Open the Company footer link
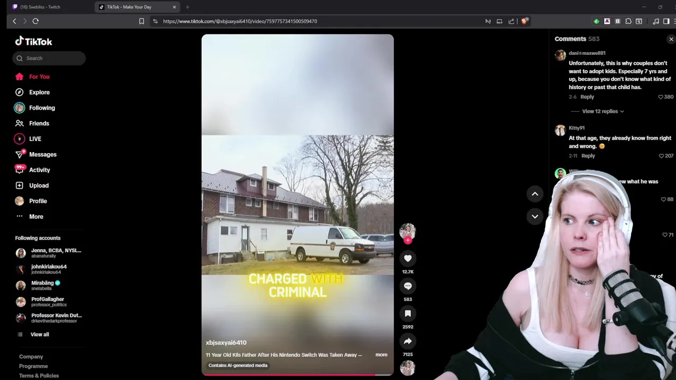The image size is (676, 380). pyautogui.click(x=31, y=357)
